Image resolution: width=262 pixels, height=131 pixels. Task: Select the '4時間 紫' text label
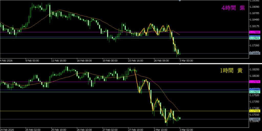[x=233, y=8]
